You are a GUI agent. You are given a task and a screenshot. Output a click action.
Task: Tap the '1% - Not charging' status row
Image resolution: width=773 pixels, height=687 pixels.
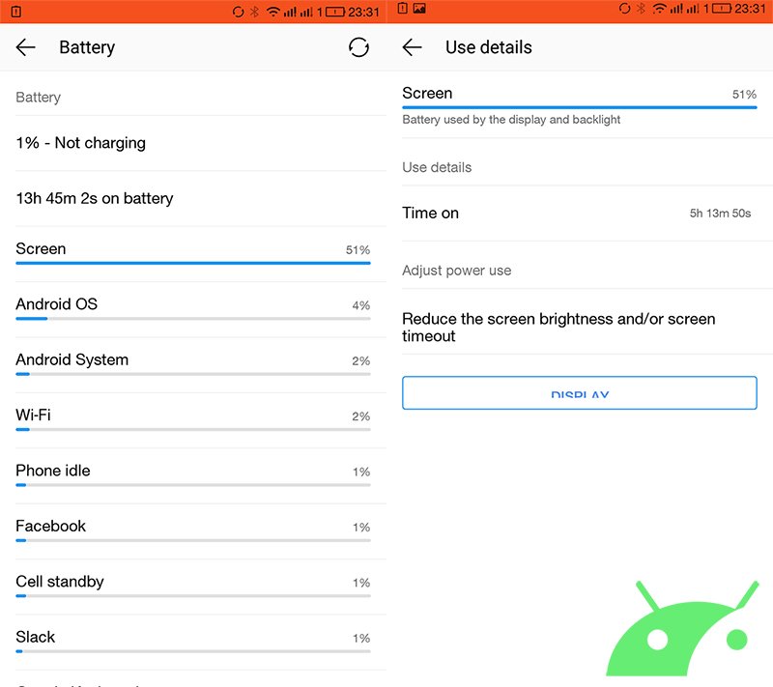[193, 143]
